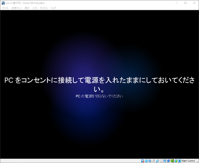Click the keyboard capture arrow indicator
Viewport: 199px width, 163px height.
179,161
